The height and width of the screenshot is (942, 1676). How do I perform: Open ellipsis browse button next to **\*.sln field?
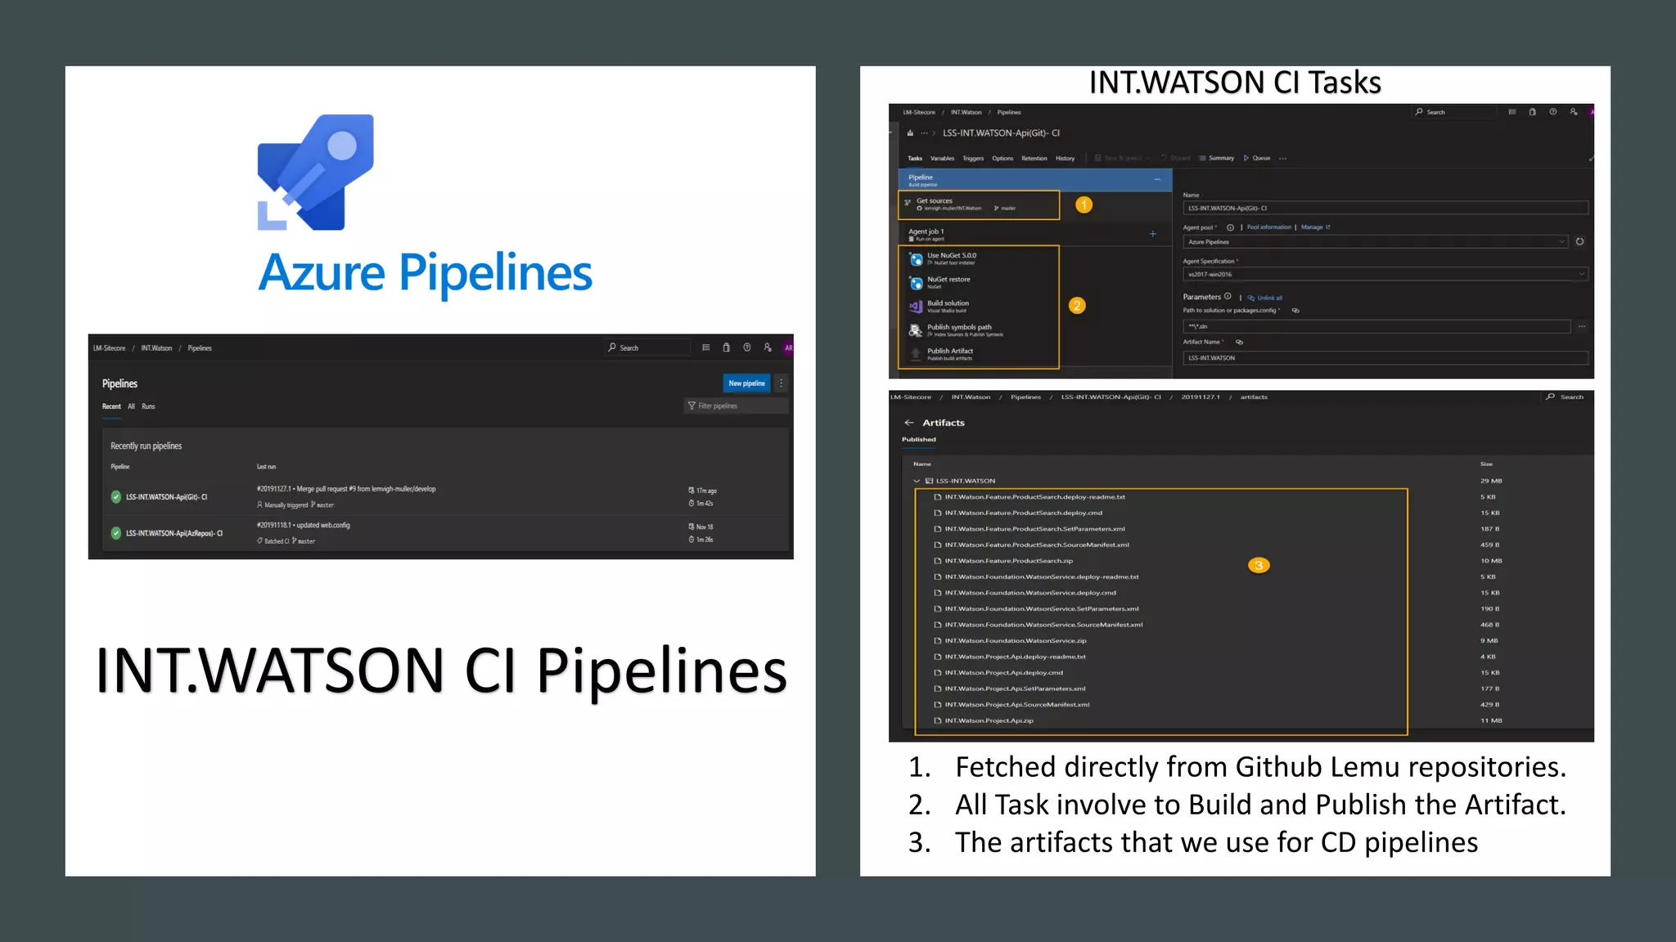(x=1582, y=326)
